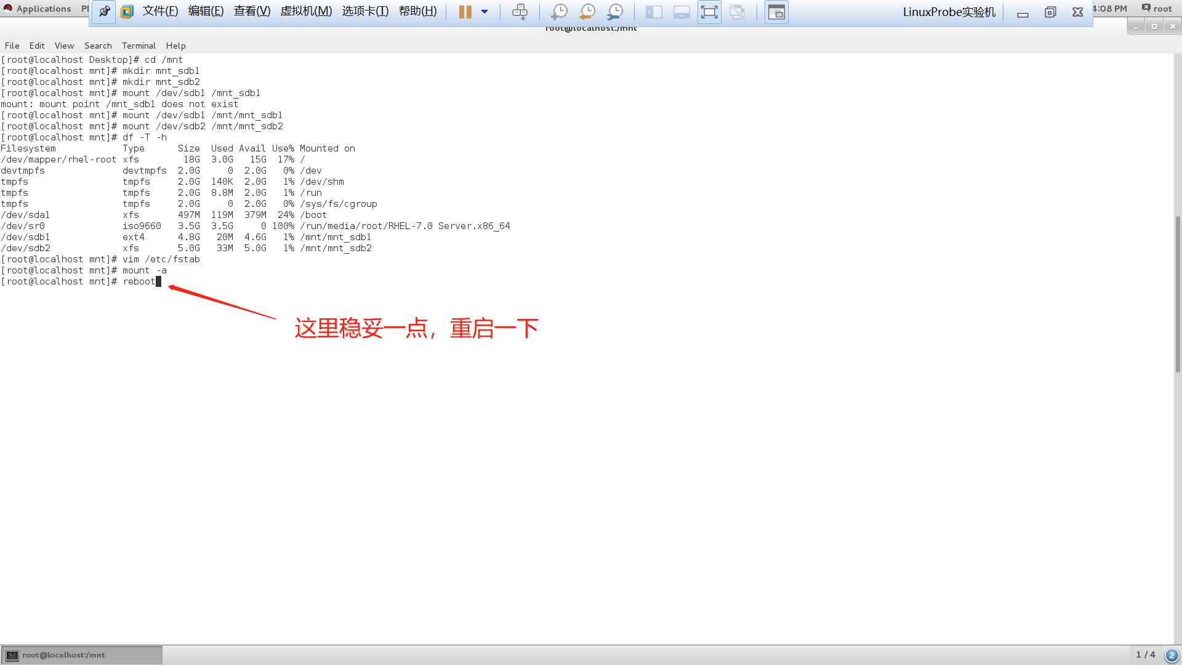
Task: Click the Search menu item
Action: point(97,45)
